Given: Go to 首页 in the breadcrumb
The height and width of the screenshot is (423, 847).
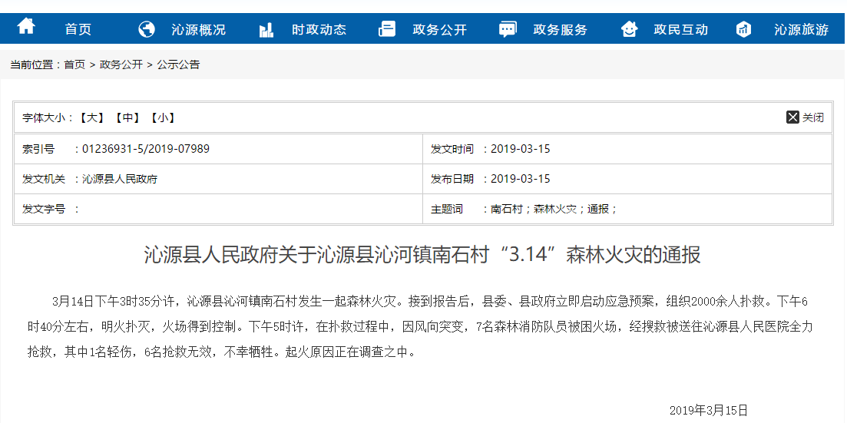Looking at the screenshot, I should coord(74,64).
